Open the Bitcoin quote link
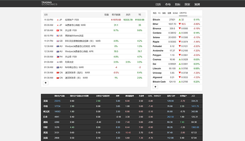This screenshot has height=141, width=245. tap(156, 20)
